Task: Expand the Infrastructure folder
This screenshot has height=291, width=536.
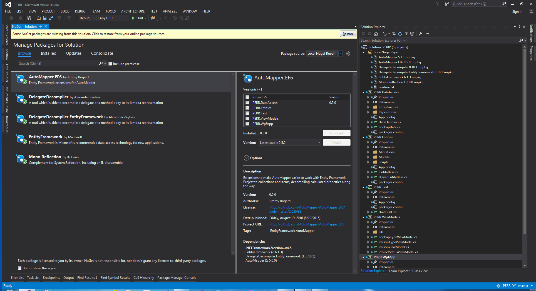Action: point(368,107)
